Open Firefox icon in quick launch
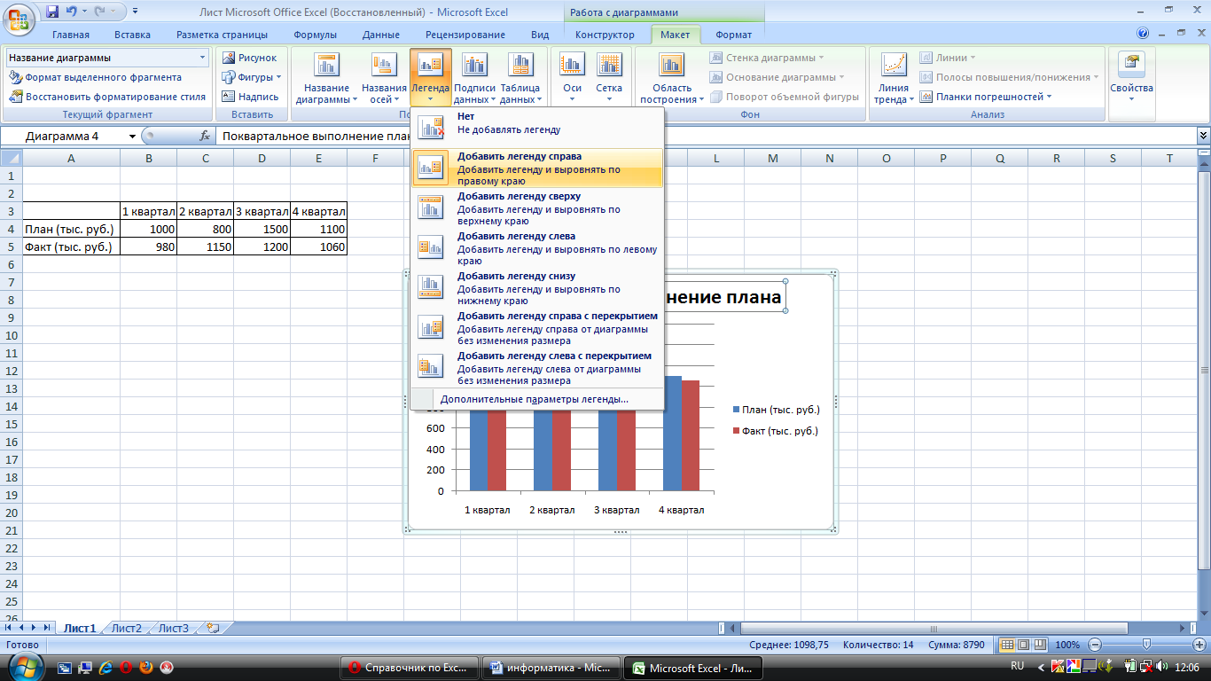Viewport: 1211px width, 681px height. [x=145, y=667]
